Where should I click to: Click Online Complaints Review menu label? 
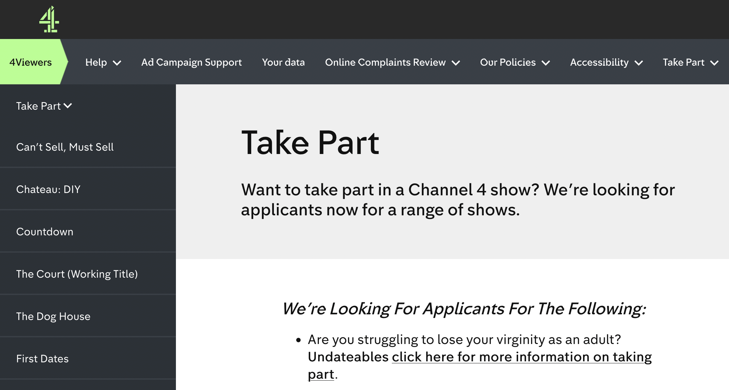(x=385, y=62)
